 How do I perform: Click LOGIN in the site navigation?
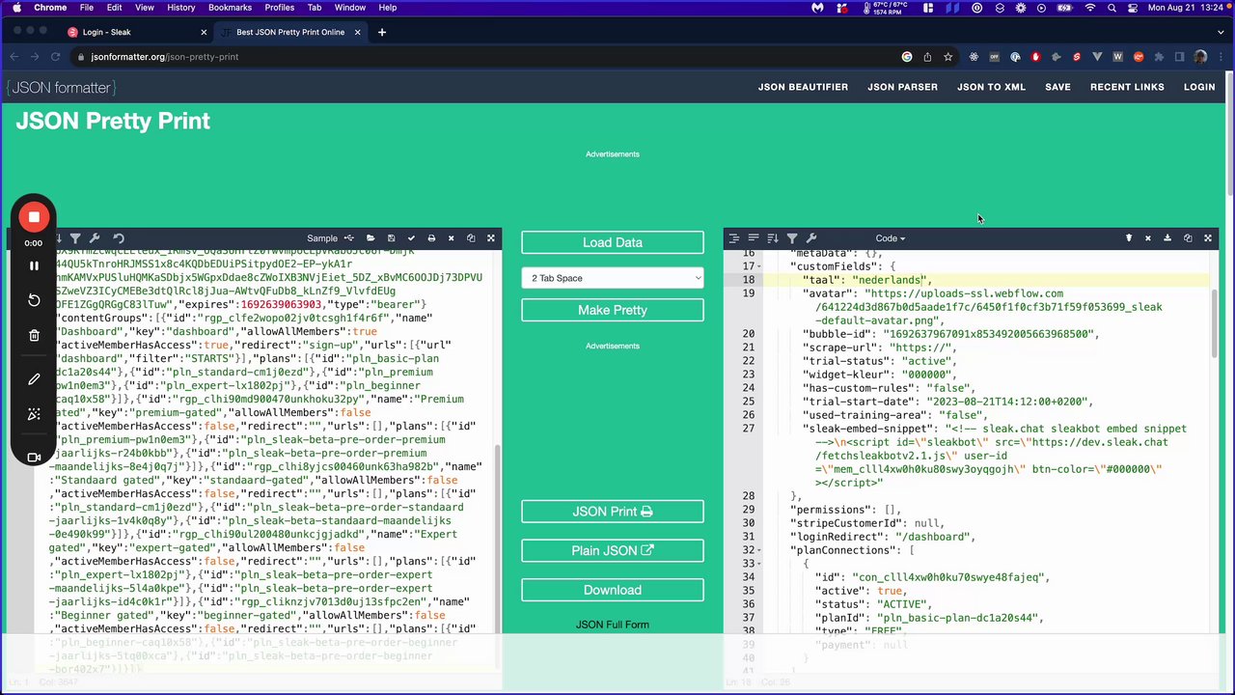point(1199,87)
